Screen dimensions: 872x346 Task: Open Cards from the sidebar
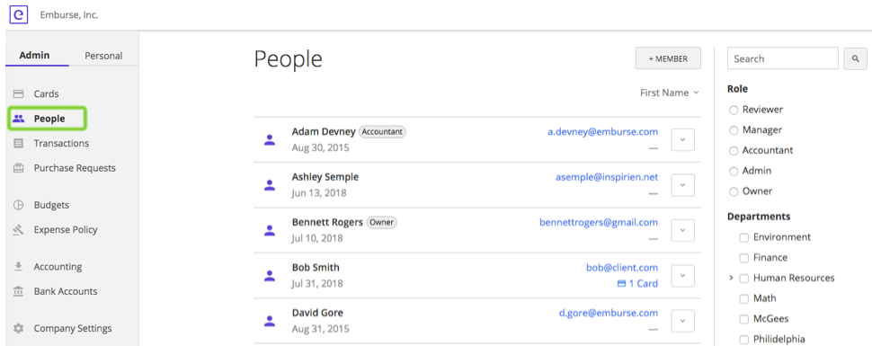[46, 94]
